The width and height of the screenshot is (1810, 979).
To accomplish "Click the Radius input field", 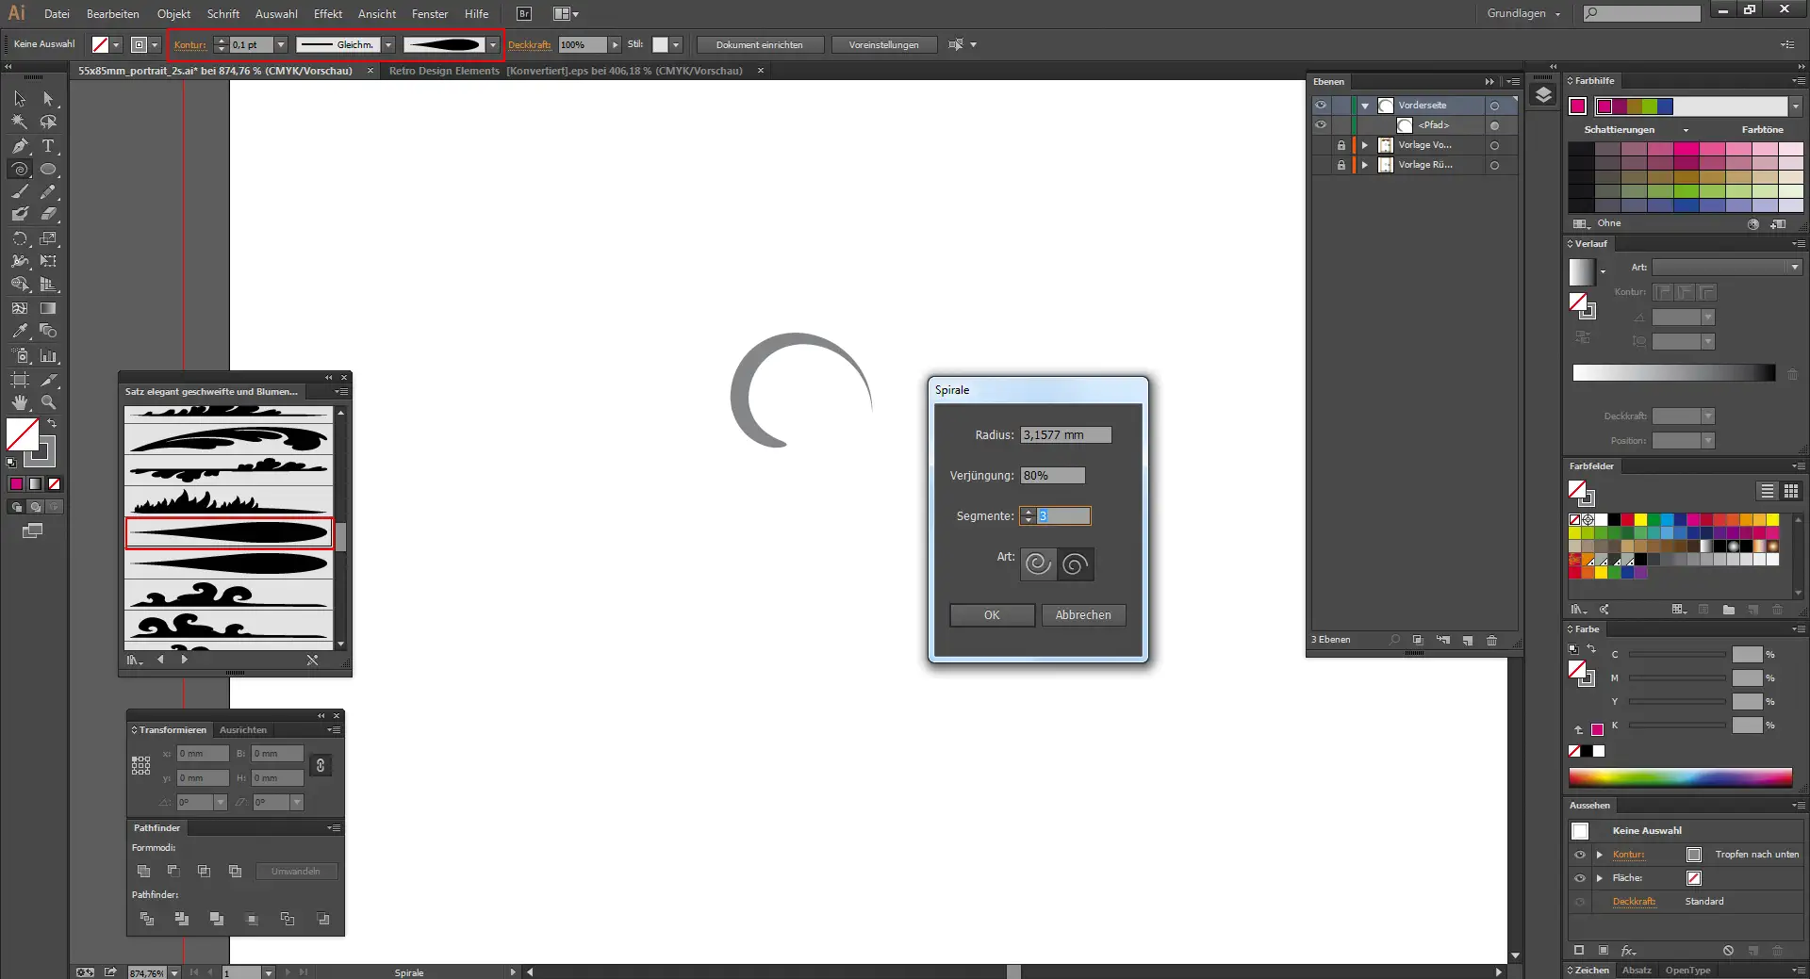I will [x=1065, y=435].
